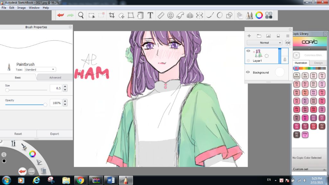The image size is (329, 185).
Task: Select the rectangular Selection tool
Action: (92, 15)
